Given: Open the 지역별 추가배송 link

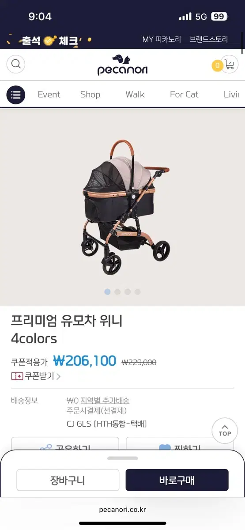Looking at the screenshot, I should click(105, 401).
